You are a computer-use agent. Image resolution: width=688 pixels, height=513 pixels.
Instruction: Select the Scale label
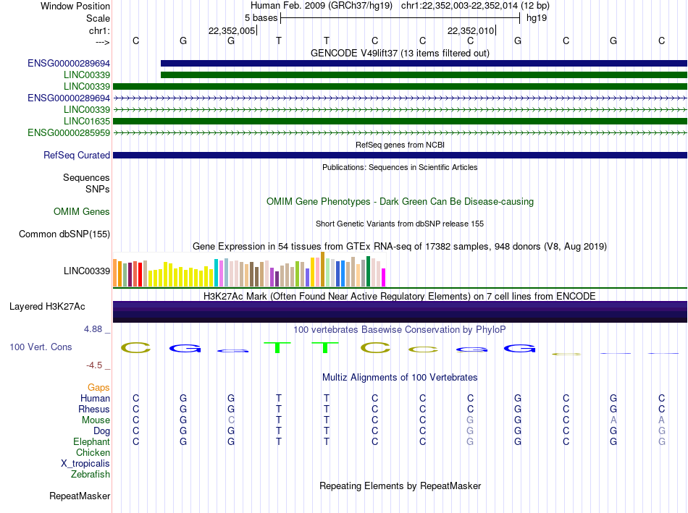[98, 18]
